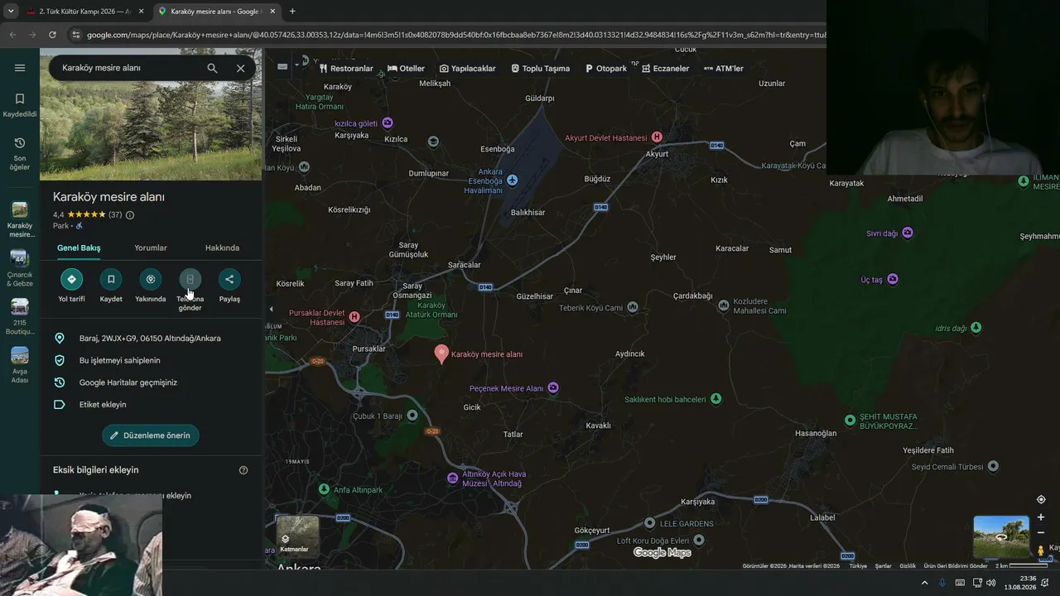This screenshot has height=596, width=1060.
Task: Click the kızılca göleti marker
Action: [x=388, y=123]
